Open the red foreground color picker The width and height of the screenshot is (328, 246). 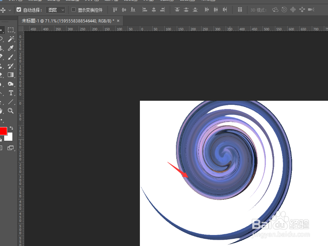(x=3, y=131)
